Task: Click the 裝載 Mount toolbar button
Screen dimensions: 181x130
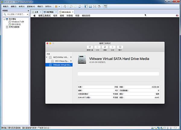Action: (113, 47)
